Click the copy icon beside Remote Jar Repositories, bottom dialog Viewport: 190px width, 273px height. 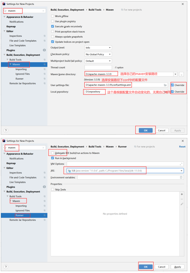[44, 220]
